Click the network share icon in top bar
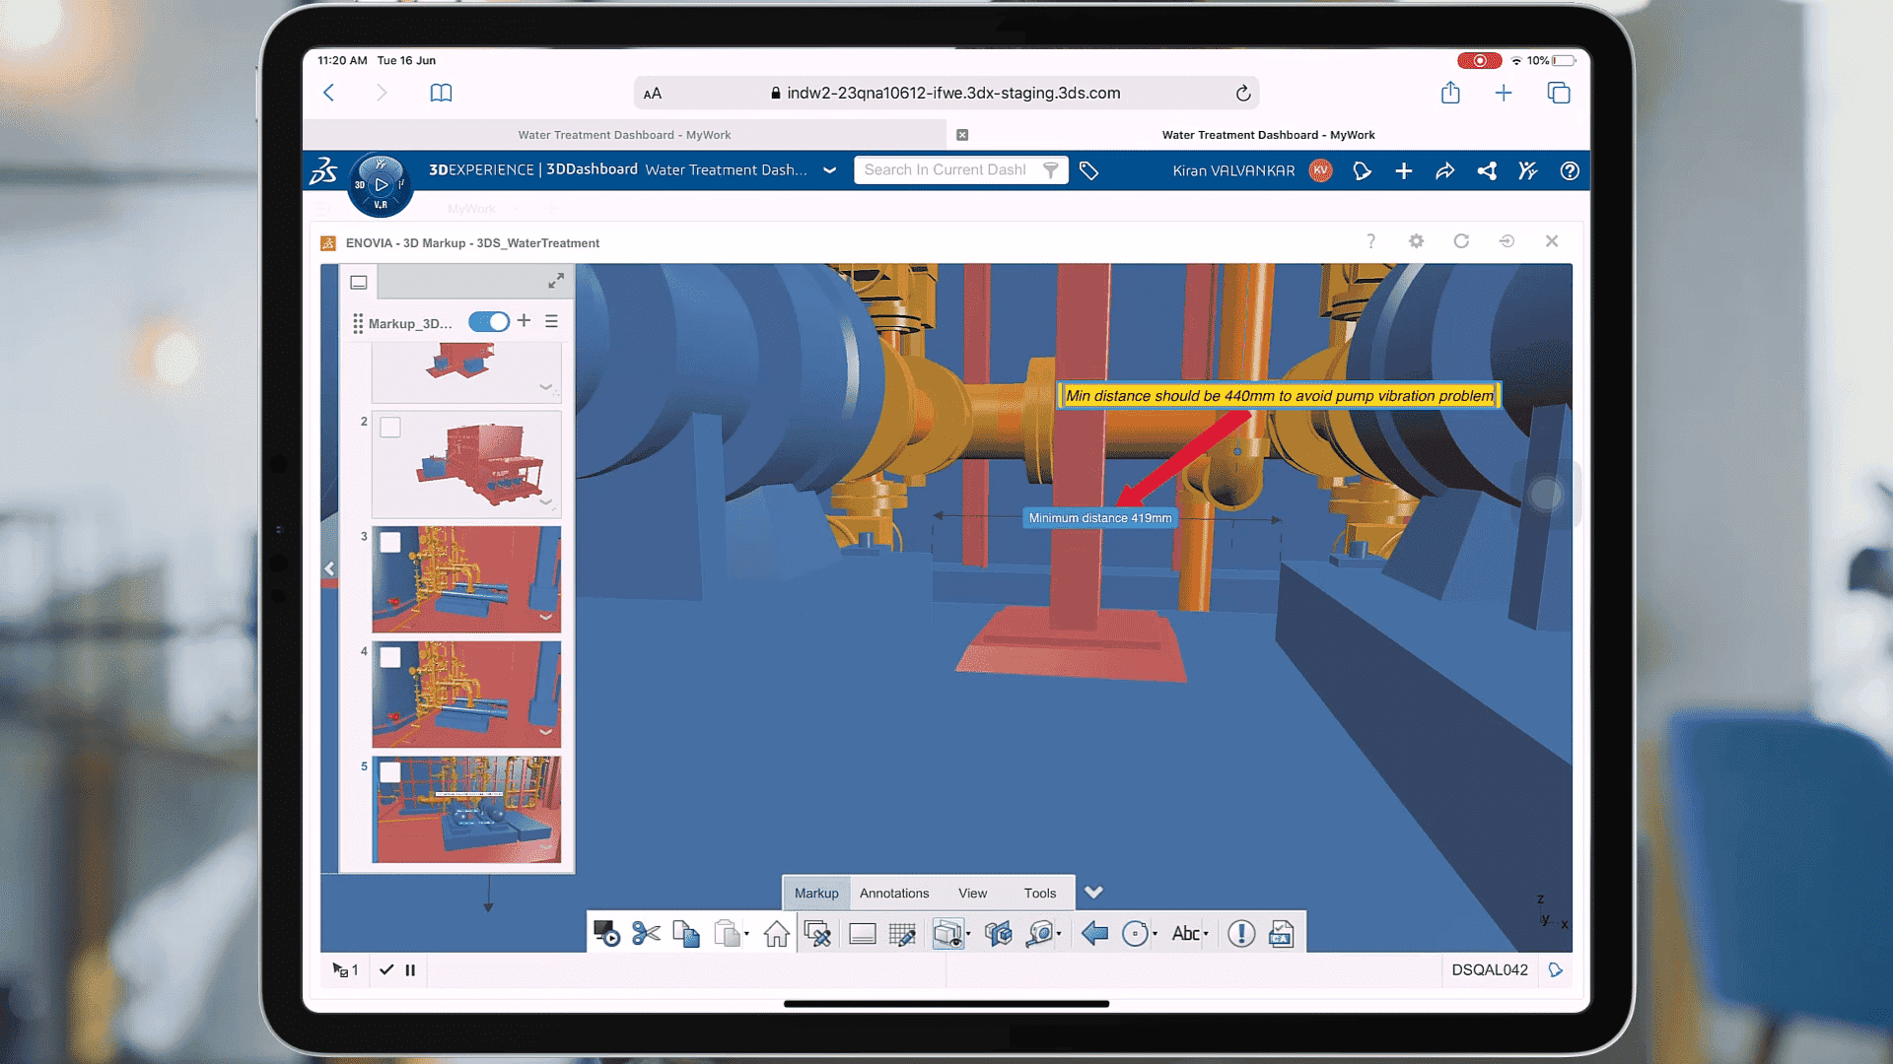The height and width of the screenshot is (1064, 1893). (x=1487, y=170)
